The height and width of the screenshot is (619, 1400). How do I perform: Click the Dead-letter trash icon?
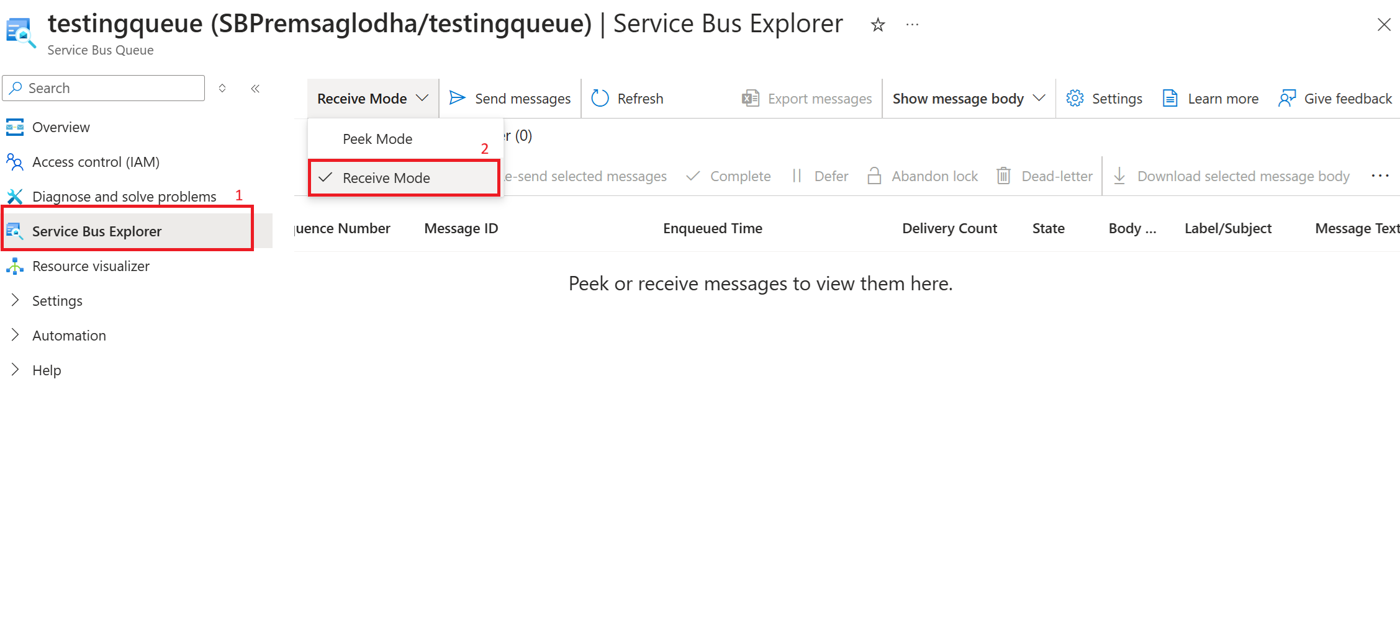pyautogui.click(x=1004, y=176)
